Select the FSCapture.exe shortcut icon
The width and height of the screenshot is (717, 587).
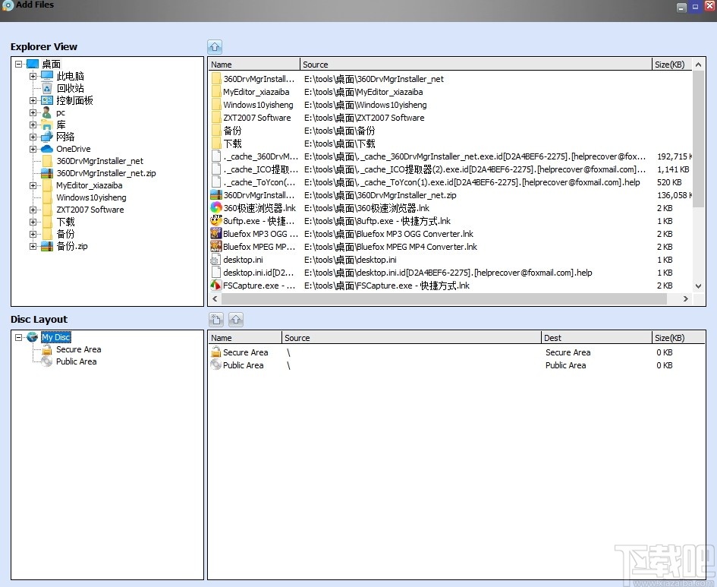click(x=216, y=286)
